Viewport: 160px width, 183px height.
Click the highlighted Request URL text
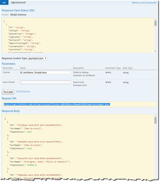coord(57,104)
